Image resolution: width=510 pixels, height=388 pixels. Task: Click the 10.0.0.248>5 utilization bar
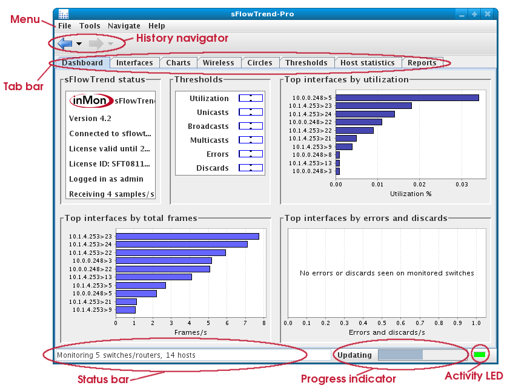coord(407,98)
